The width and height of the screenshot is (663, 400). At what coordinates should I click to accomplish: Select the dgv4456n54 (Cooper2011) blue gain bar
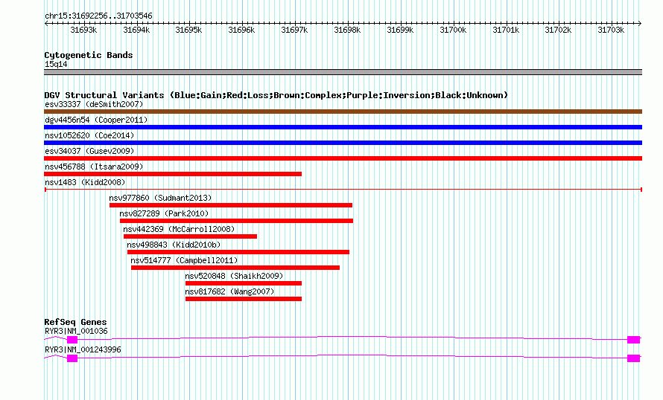click(x=343, y=127)
